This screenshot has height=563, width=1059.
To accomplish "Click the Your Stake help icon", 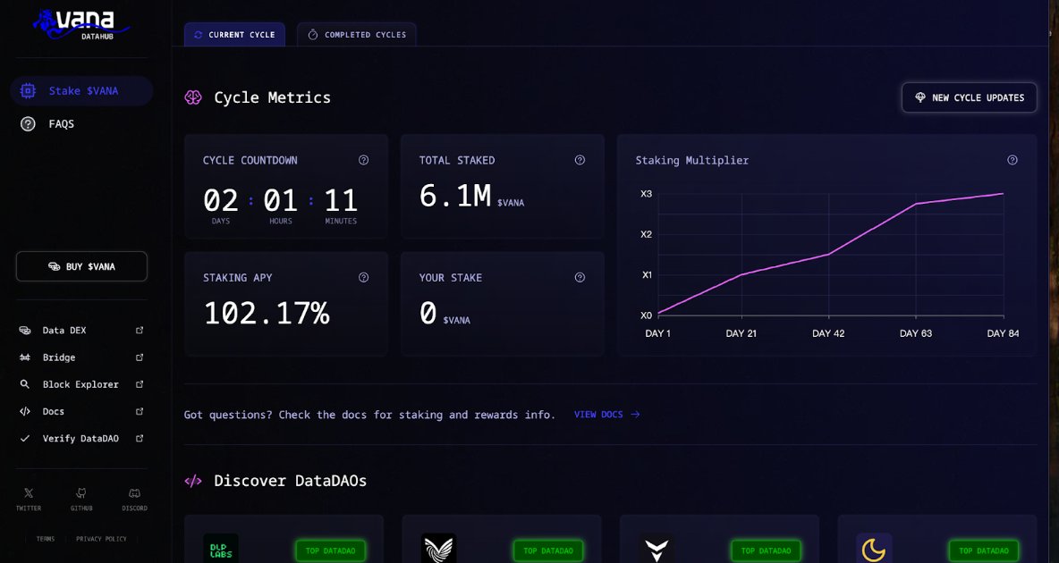I will pyautogui.click(x=580, y=278).
